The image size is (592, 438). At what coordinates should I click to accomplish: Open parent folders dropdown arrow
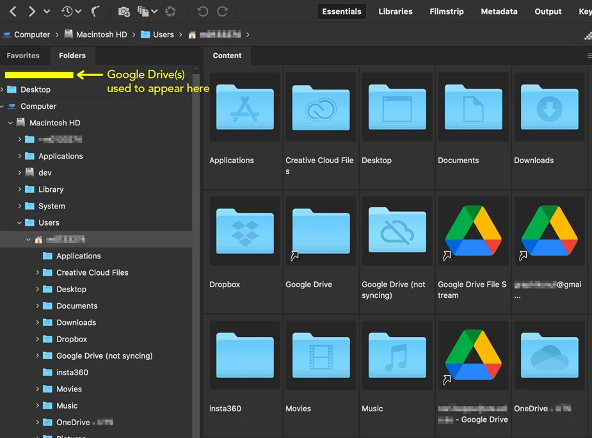(x=47, y=12)
